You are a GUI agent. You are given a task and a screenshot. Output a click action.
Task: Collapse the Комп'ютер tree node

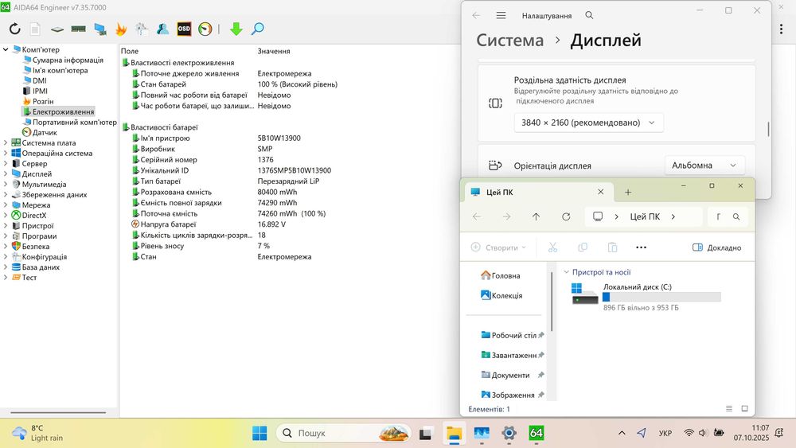point(6,49)
